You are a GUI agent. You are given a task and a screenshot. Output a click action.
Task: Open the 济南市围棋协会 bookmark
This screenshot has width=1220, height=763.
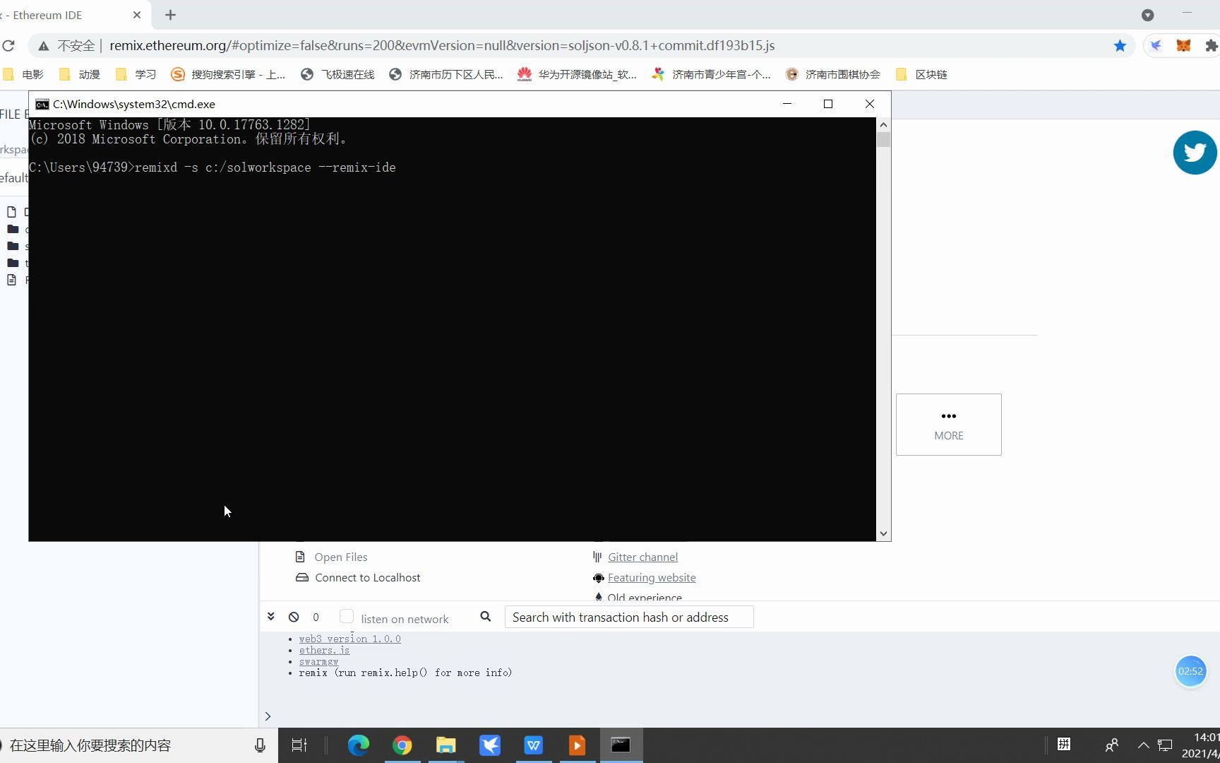click(x=833, y=74)
